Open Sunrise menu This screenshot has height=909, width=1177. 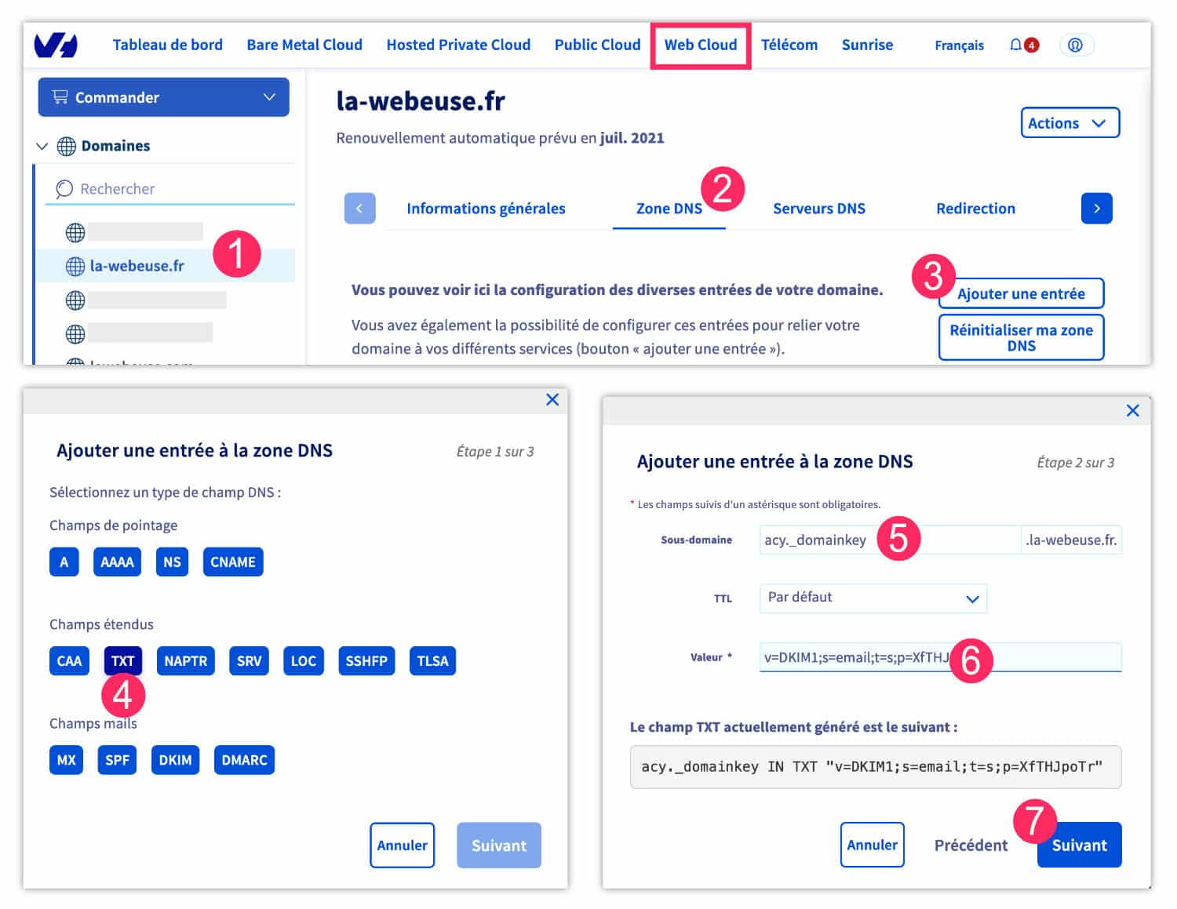pyautogui.click(x=867, y=45)
